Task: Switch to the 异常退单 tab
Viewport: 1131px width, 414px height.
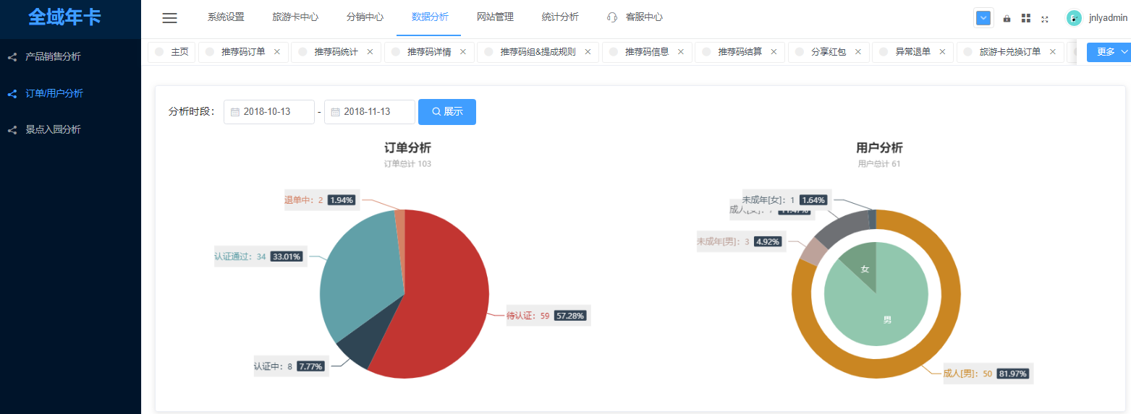Action: [912, 52]
